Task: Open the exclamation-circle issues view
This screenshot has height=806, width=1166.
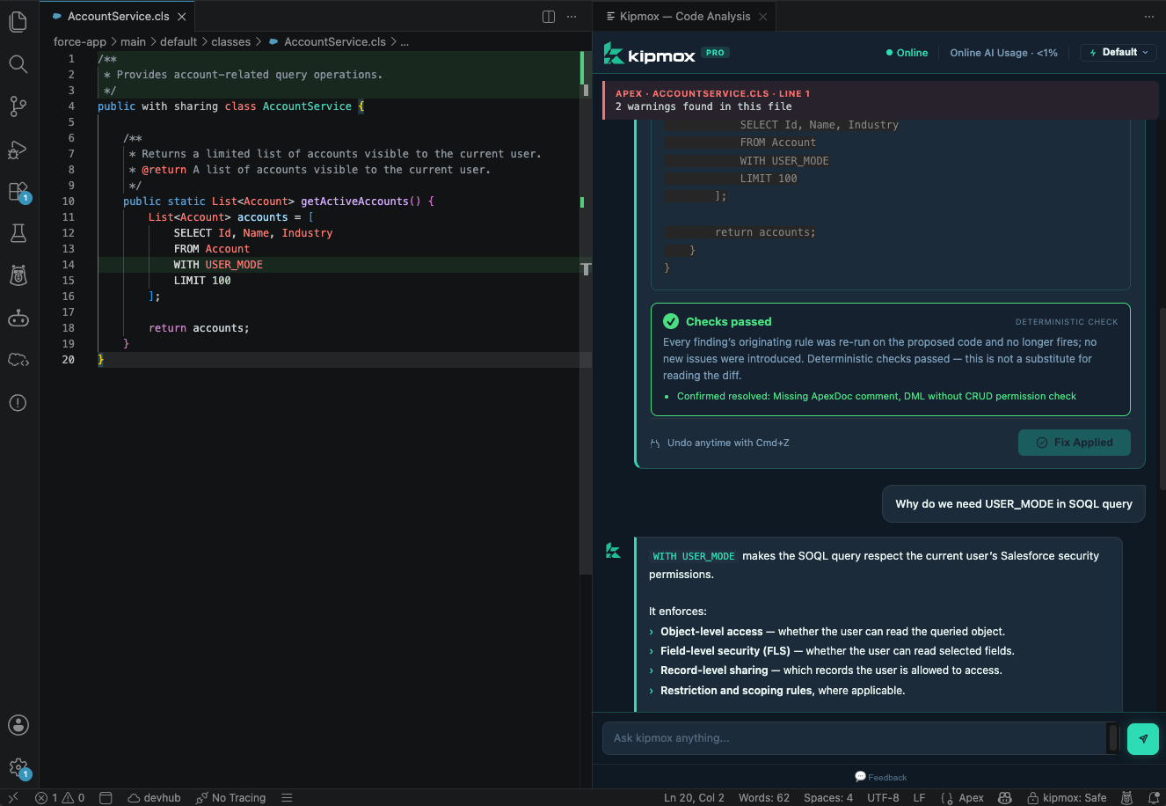Action: [x=18, y=402]
